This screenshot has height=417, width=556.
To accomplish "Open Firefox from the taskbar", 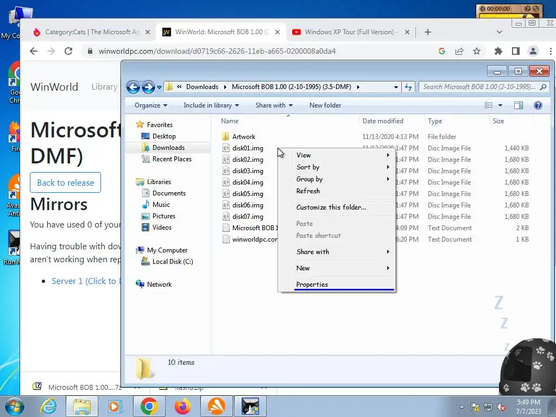I will 182,406.
